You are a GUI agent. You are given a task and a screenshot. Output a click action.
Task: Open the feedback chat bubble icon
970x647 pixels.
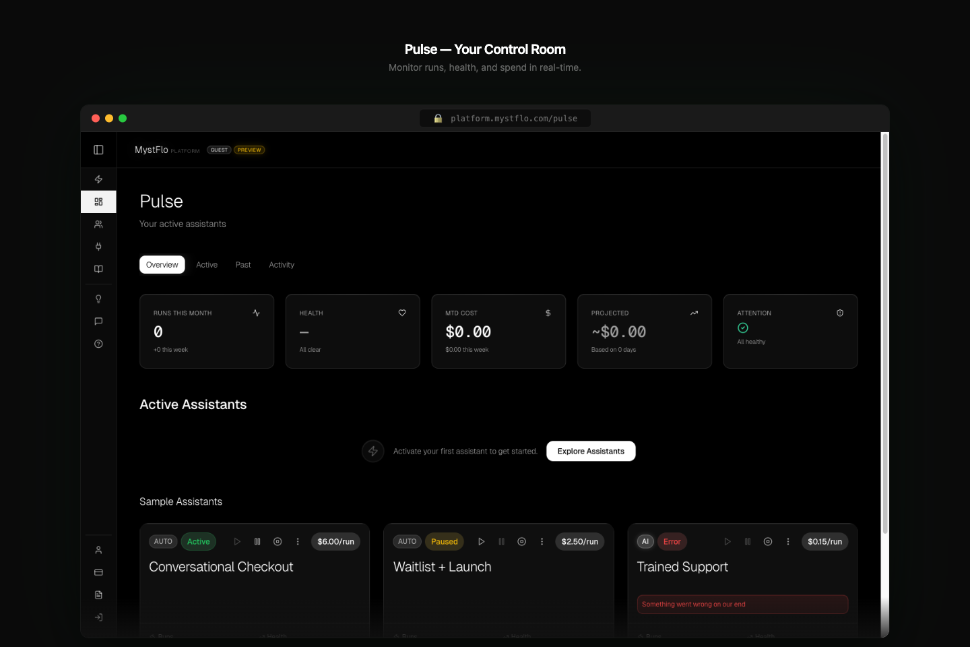coord(98,321)
